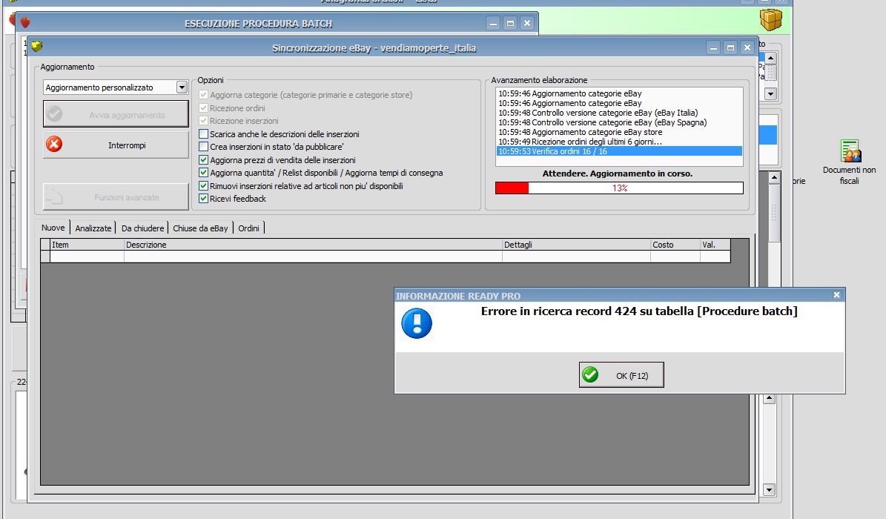Switch to the Da chiudere tab
This screenshot has width=886, height=519.
[x=142, y=228]
